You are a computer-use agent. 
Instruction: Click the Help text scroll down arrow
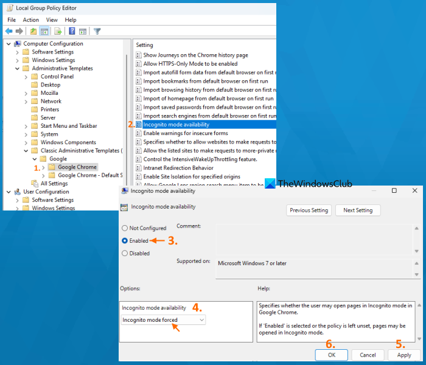coord(419,339)
